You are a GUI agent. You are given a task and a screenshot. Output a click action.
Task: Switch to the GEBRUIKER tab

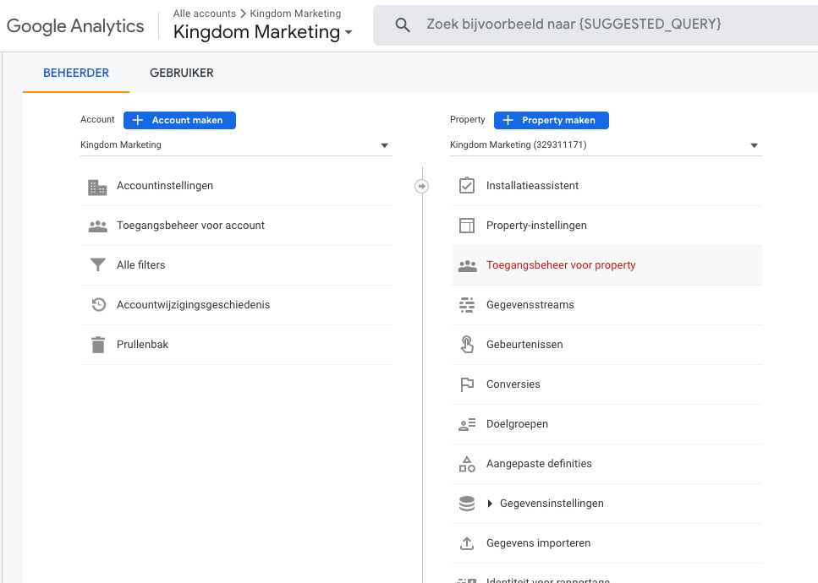tap(181, 73)
